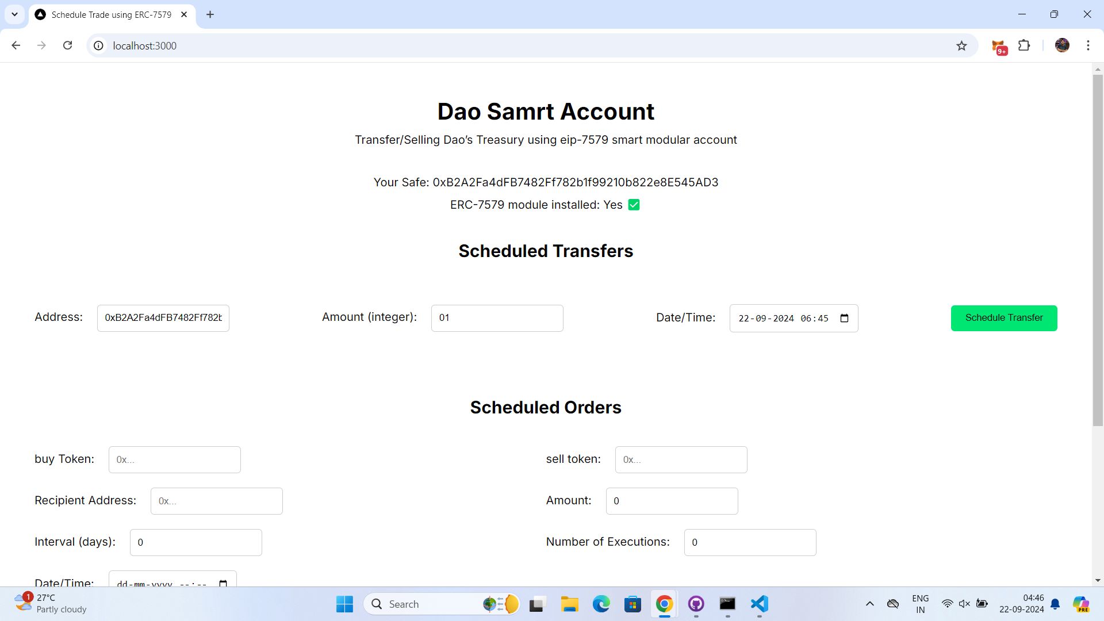Click the browser back navigation arrow
The height and width of the screenshot is (621, 1104).
[x=16, y=45]
